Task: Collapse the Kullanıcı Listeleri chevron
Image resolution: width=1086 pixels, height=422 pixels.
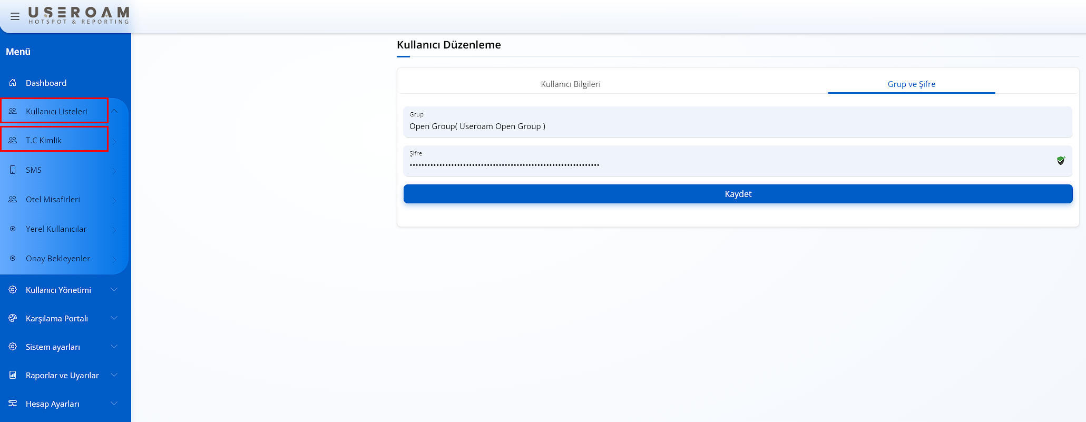Action: [x=114, y=111]
